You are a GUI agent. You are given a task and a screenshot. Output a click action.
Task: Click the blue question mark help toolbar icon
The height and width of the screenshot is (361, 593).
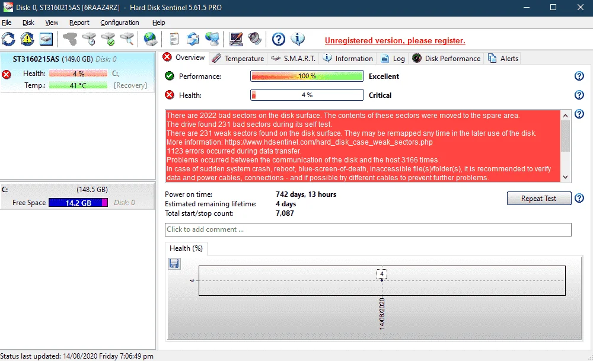click(279, 39)
